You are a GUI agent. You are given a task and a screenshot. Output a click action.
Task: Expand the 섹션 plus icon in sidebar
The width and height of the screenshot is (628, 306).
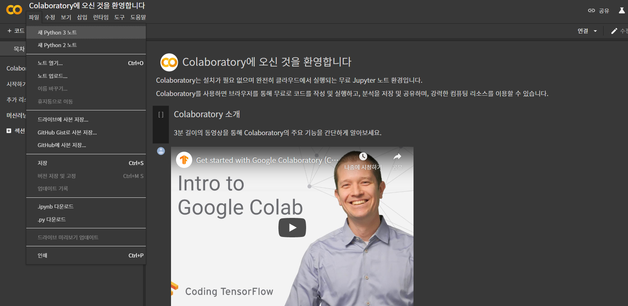tap(9, 131)
